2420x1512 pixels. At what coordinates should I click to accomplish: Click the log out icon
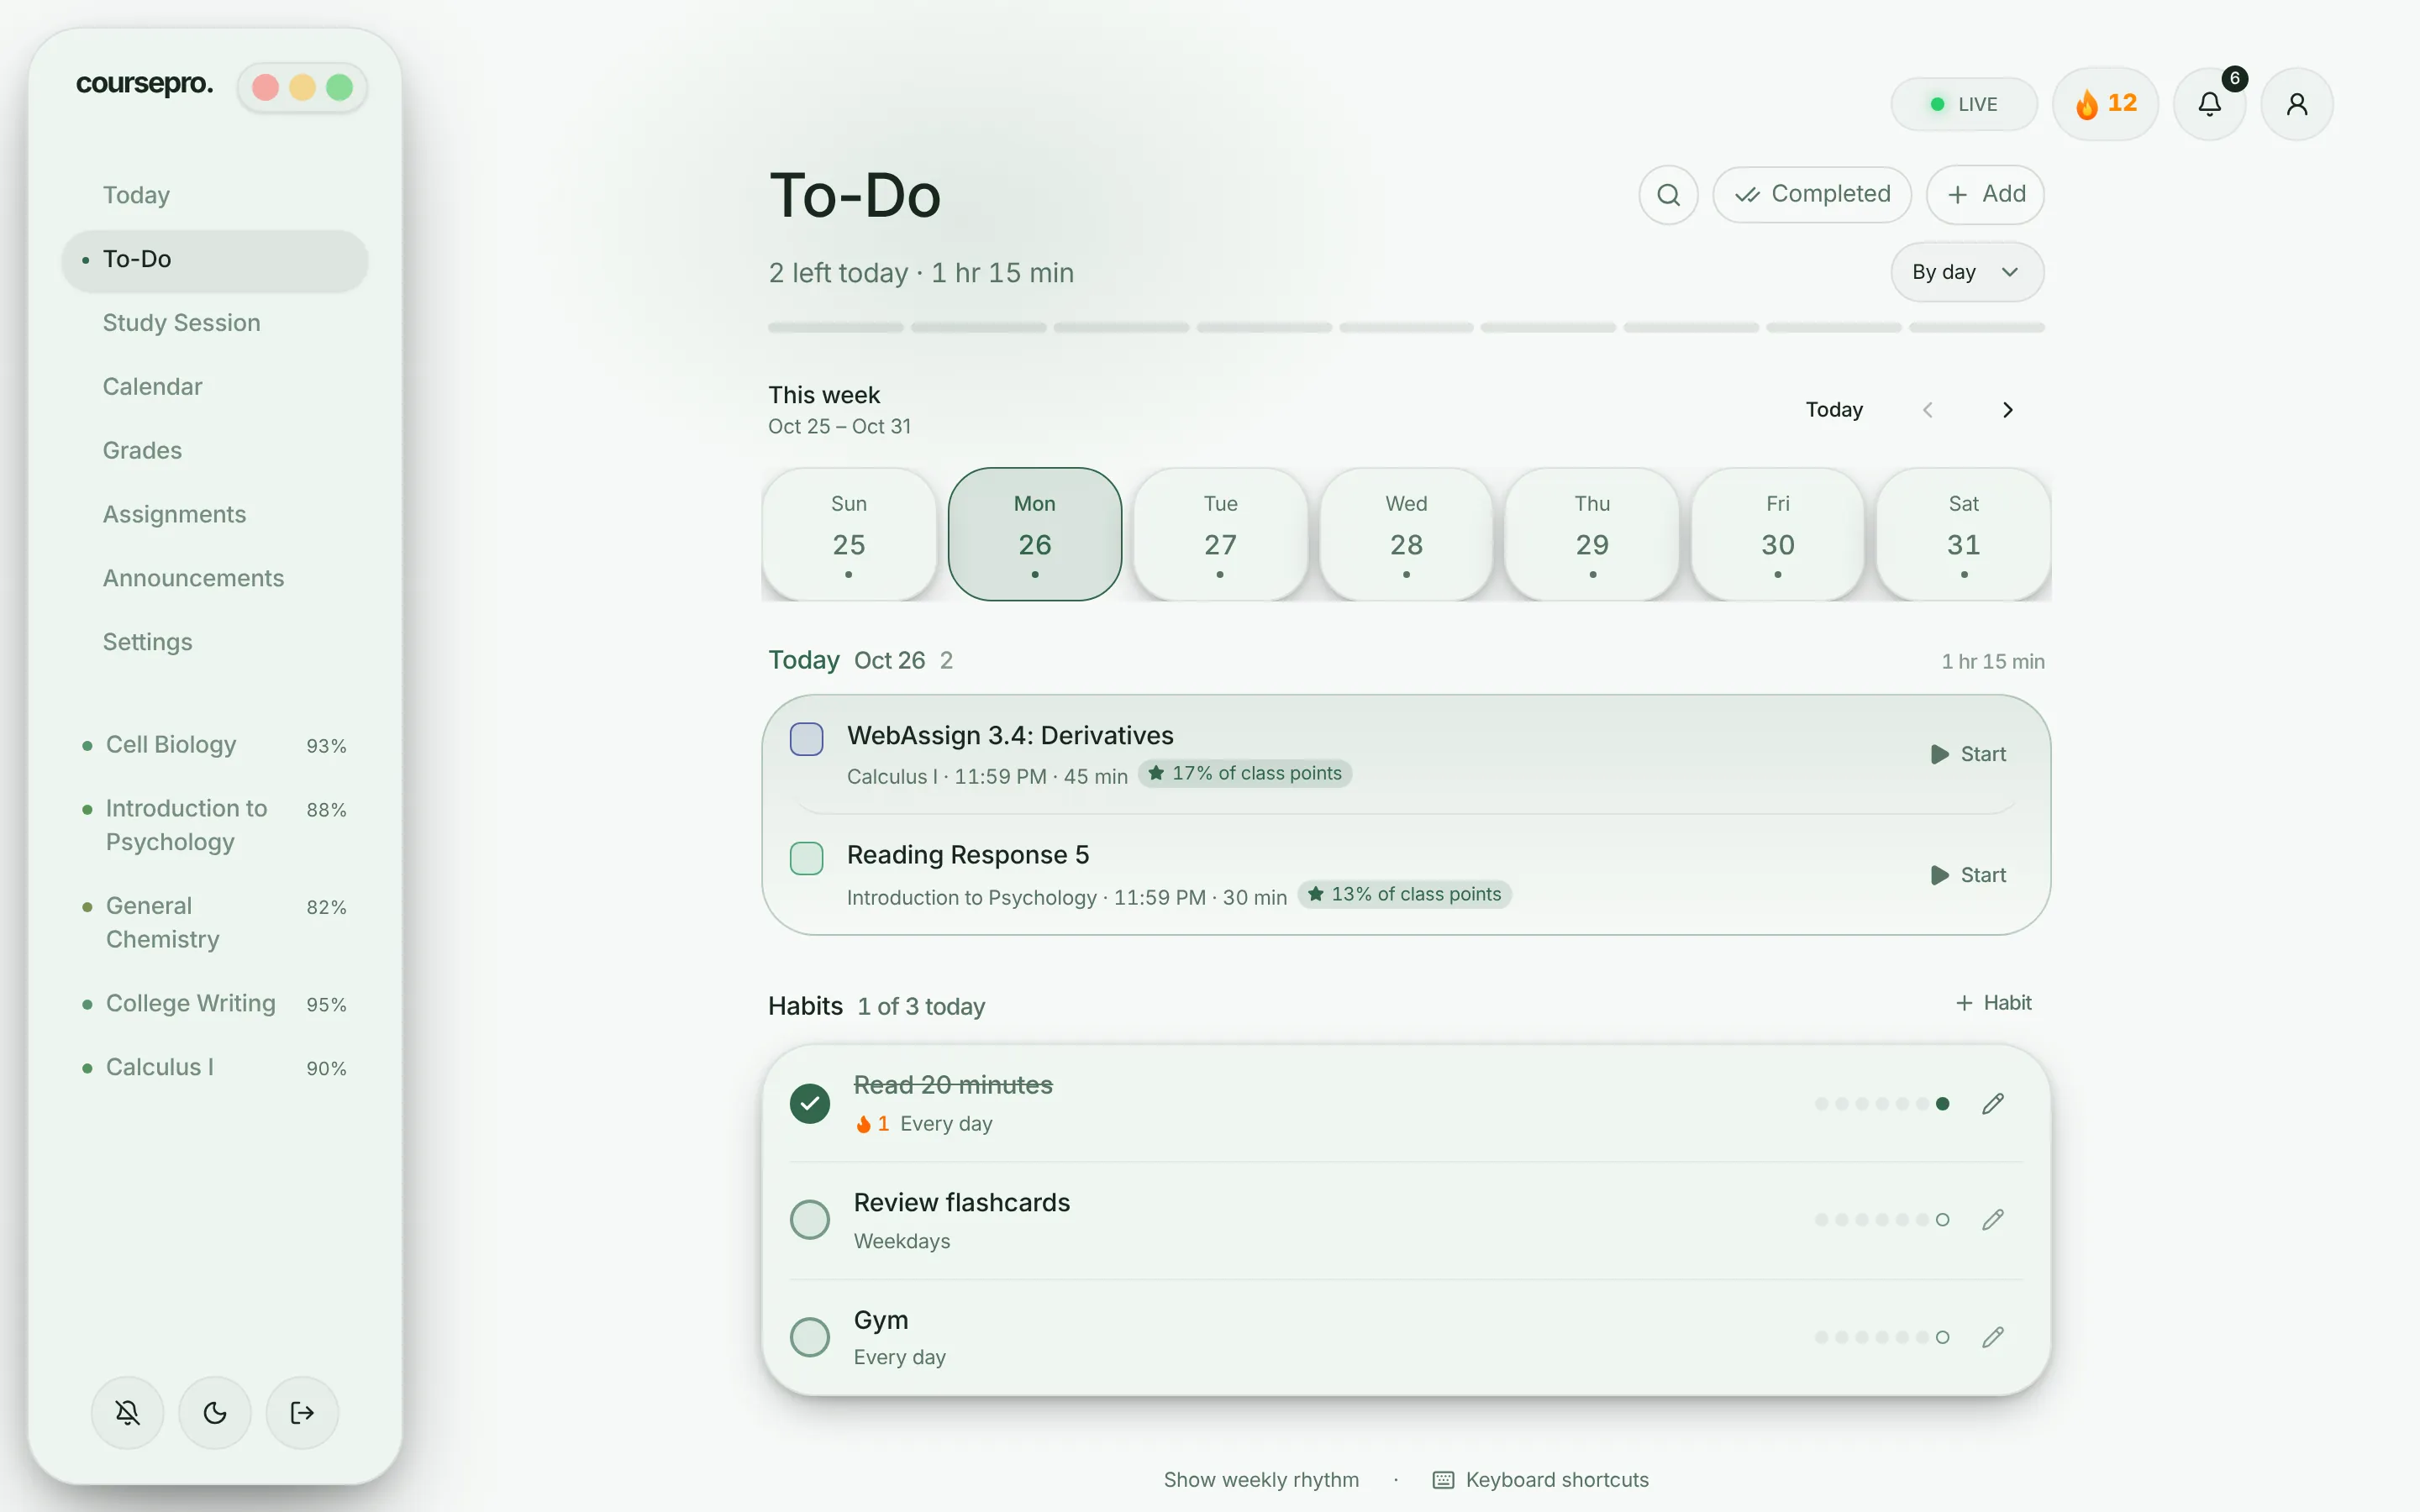click(x=302, y=1412)
